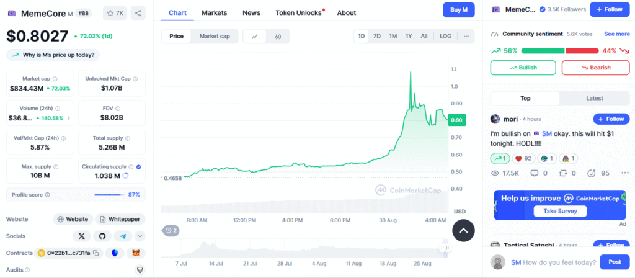635x278 pixels.
Task: Click the Profile score progress bar
Action: 110,195
